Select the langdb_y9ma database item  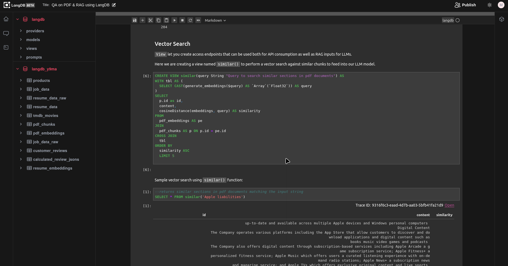point(44,69)
